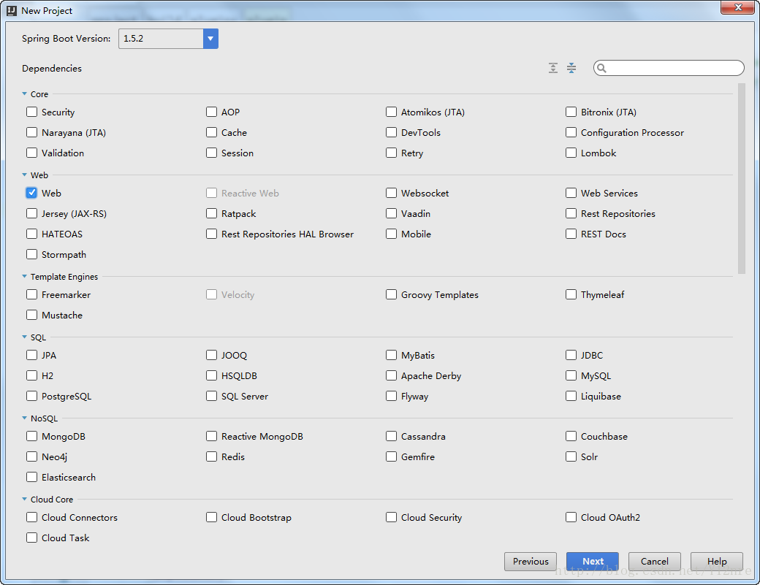Uncheck the Web dependency
The height and width of the screenshot is (585, 760).
tap(31, 193)
